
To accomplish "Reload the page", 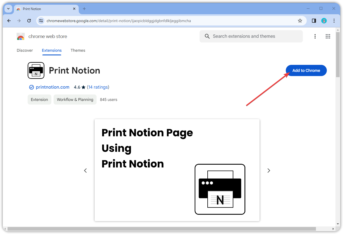I will [x=29, y=21].
